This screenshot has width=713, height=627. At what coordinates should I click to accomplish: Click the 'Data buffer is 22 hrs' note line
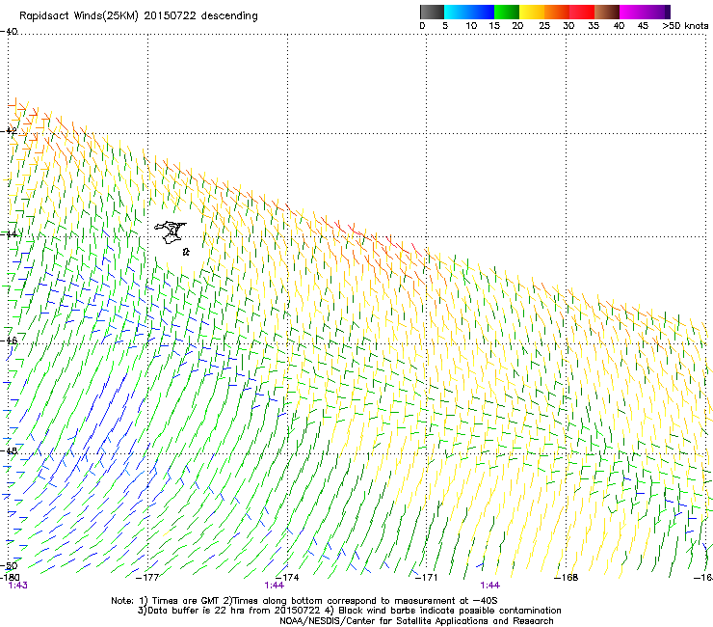click(x=349, y=611)
